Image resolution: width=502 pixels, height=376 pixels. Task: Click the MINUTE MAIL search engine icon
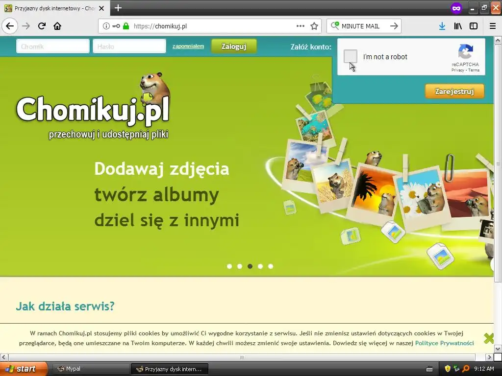click(x=335, y=25)
